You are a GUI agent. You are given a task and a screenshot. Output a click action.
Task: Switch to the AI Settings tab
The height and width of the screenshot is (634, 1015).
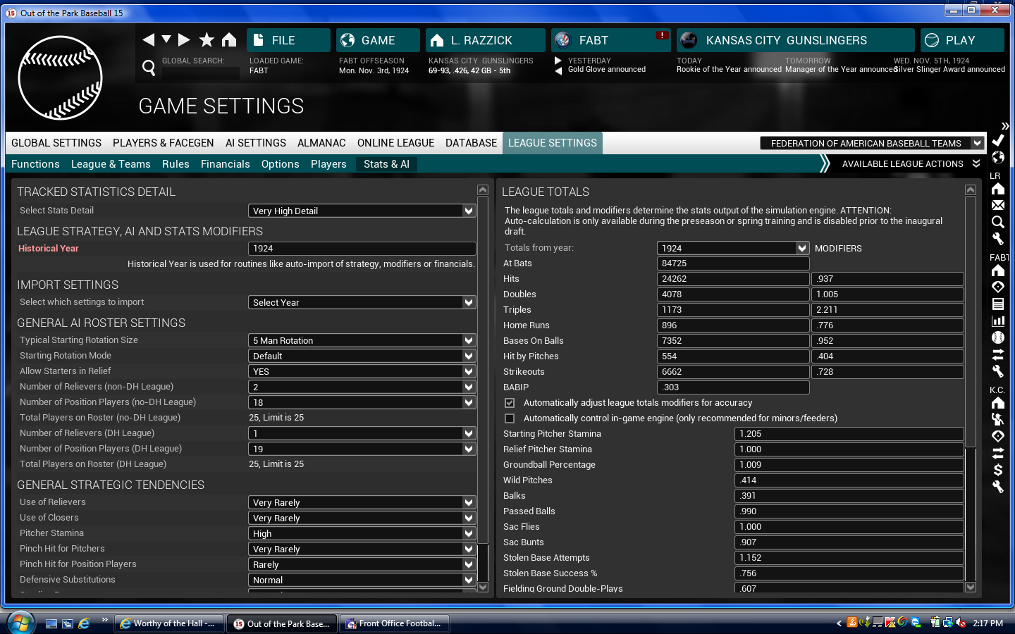click(x=255, y=143)
